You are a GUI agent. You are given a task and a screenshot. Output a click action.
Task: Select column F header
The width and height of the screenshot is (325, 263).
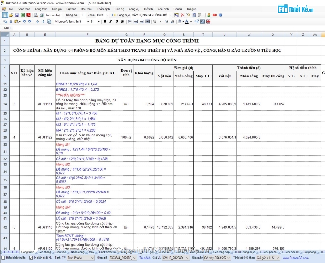[87, 35]
